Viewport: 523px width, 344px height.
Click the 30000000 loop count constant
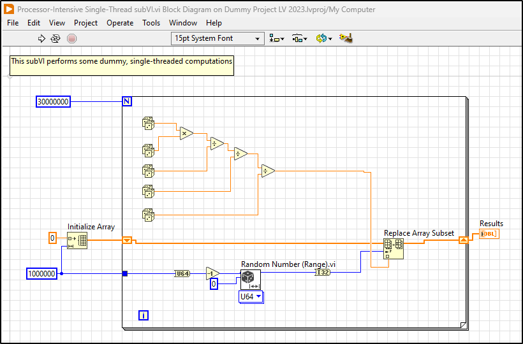tap(54, 102)
